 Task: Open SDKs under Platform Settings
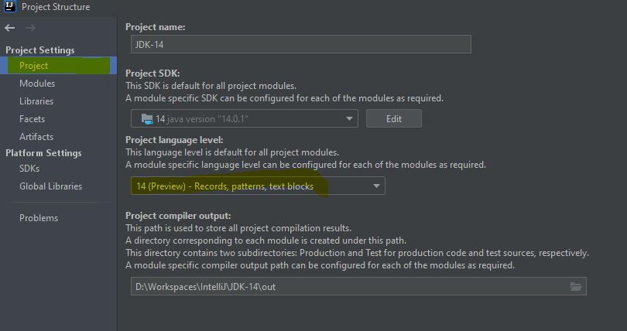tap(29, 169)
